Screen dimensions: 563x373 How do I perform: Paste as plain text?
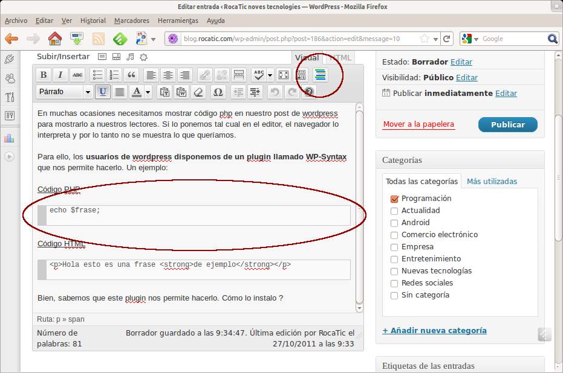pos(165,92)
